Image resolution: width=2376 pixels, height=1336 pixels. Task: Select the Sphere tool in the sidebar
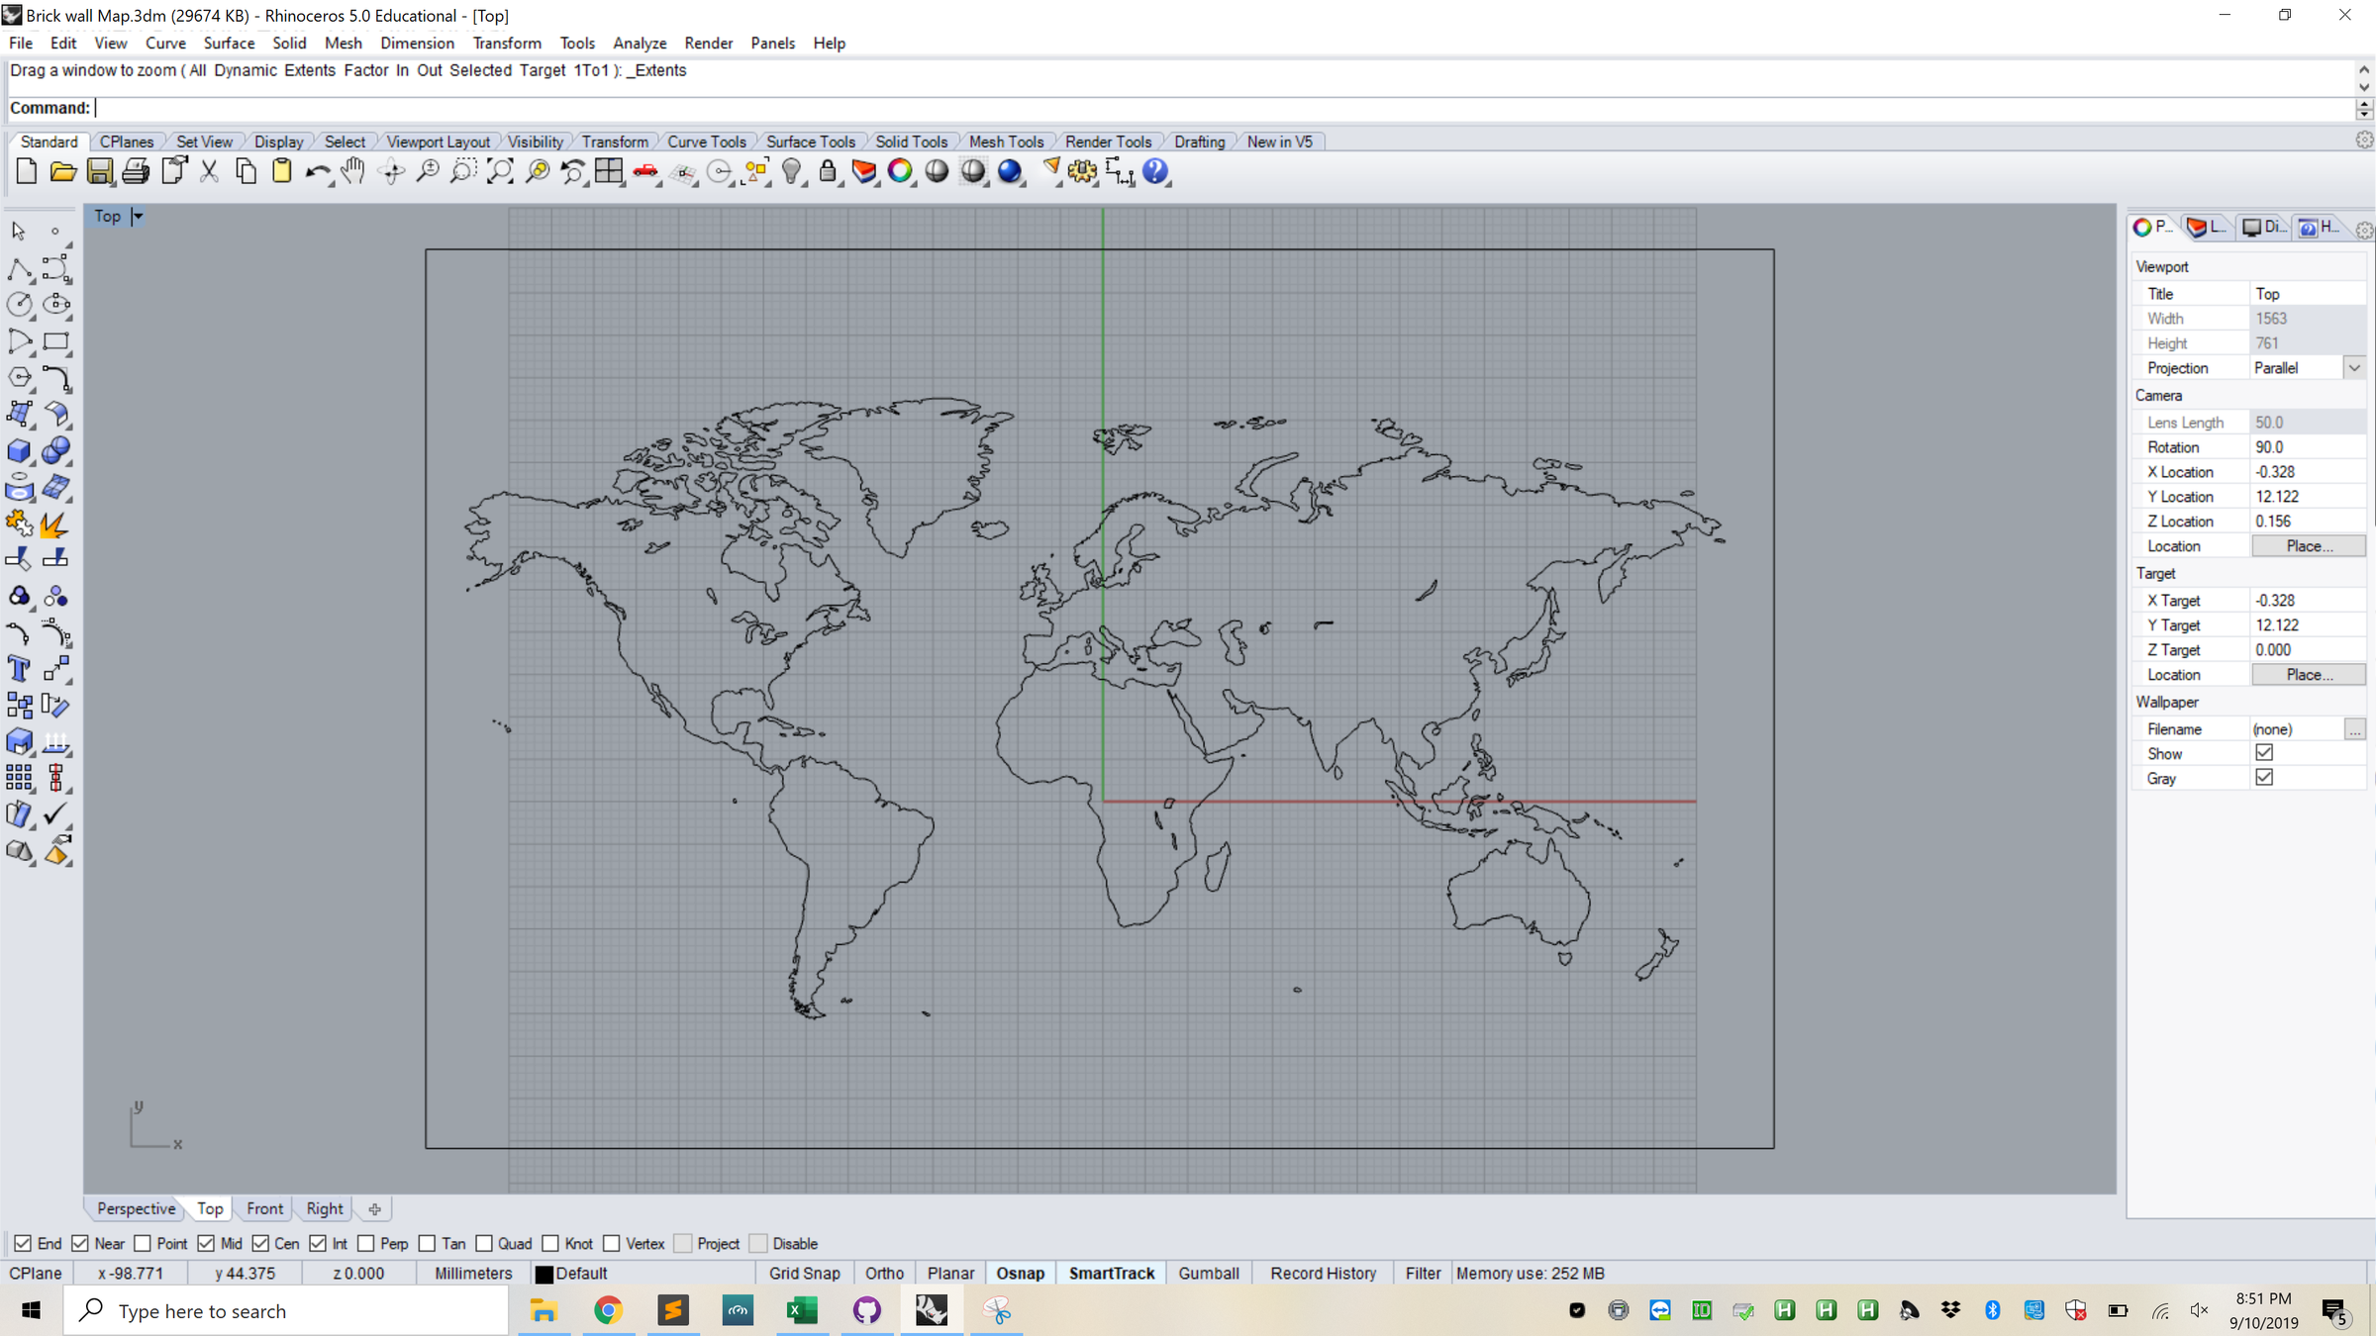56,450
